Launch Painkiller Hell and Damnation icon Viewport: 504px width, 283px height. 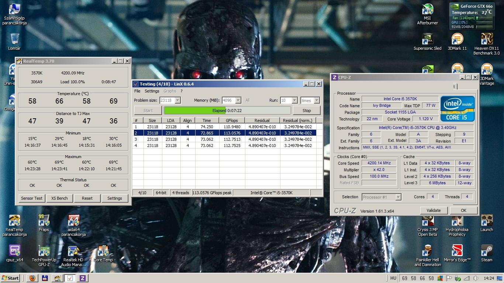pyautogui.click(x=428, y=256)
